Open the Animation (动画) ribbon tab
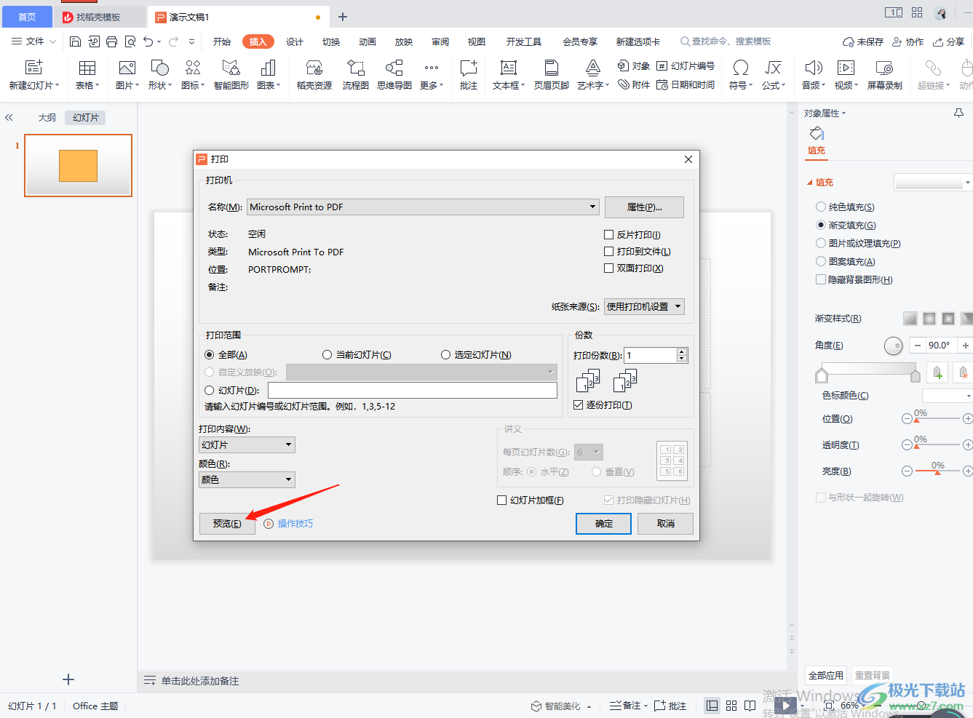Viewport: 973px width, 718px height. (368, 42)
